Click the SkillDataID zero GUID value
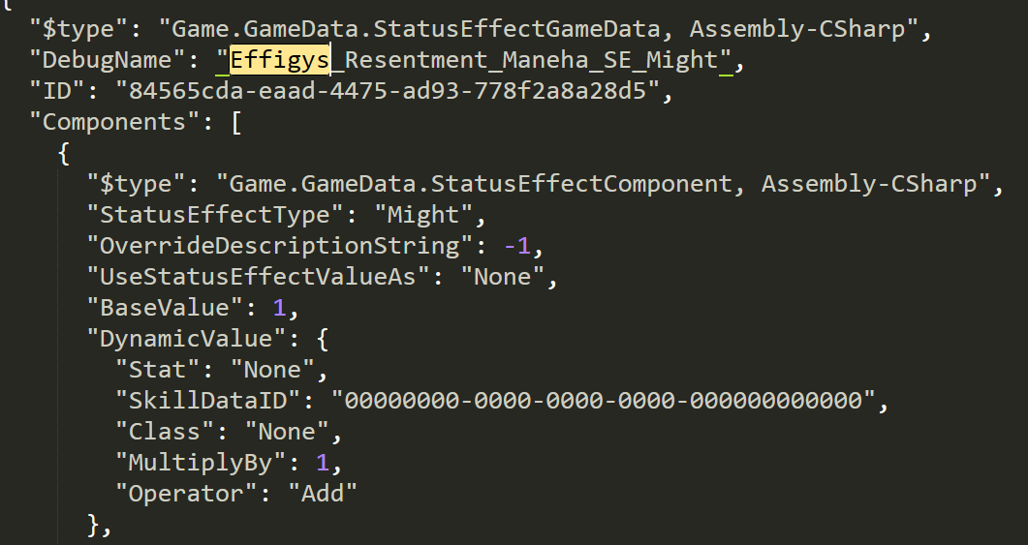Viewport: 1028px width, 545px height. click(x=604, y=401)
